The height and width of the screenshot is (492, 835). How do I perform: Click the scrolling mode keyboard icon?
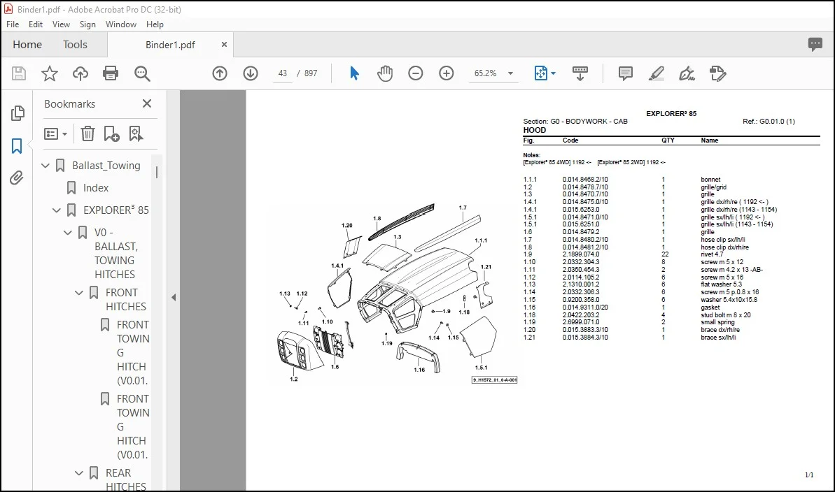point(580,73)
